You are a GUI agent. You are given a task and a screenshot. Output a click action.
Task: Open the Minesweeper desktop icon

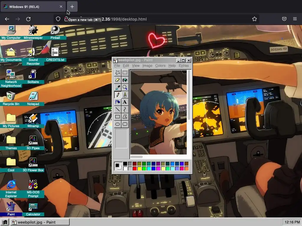(x=33, y=33)
